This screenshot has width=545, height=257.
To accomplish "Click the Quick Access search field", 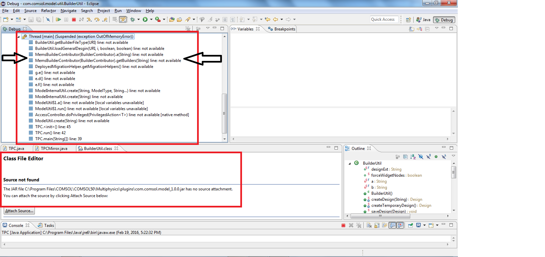I will click(384, 19).
